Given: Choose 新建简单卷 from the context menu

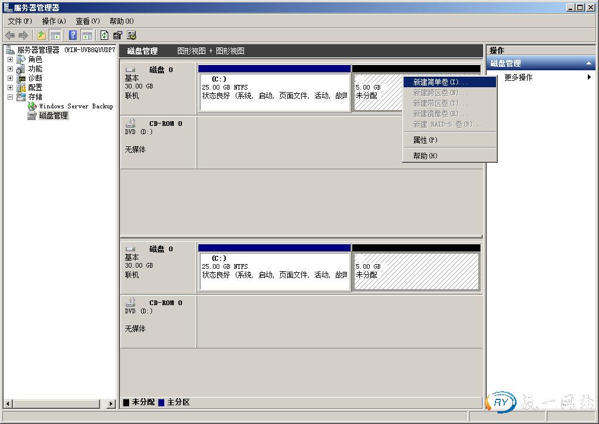Looking at the screenshot, I should coord(440,82).
